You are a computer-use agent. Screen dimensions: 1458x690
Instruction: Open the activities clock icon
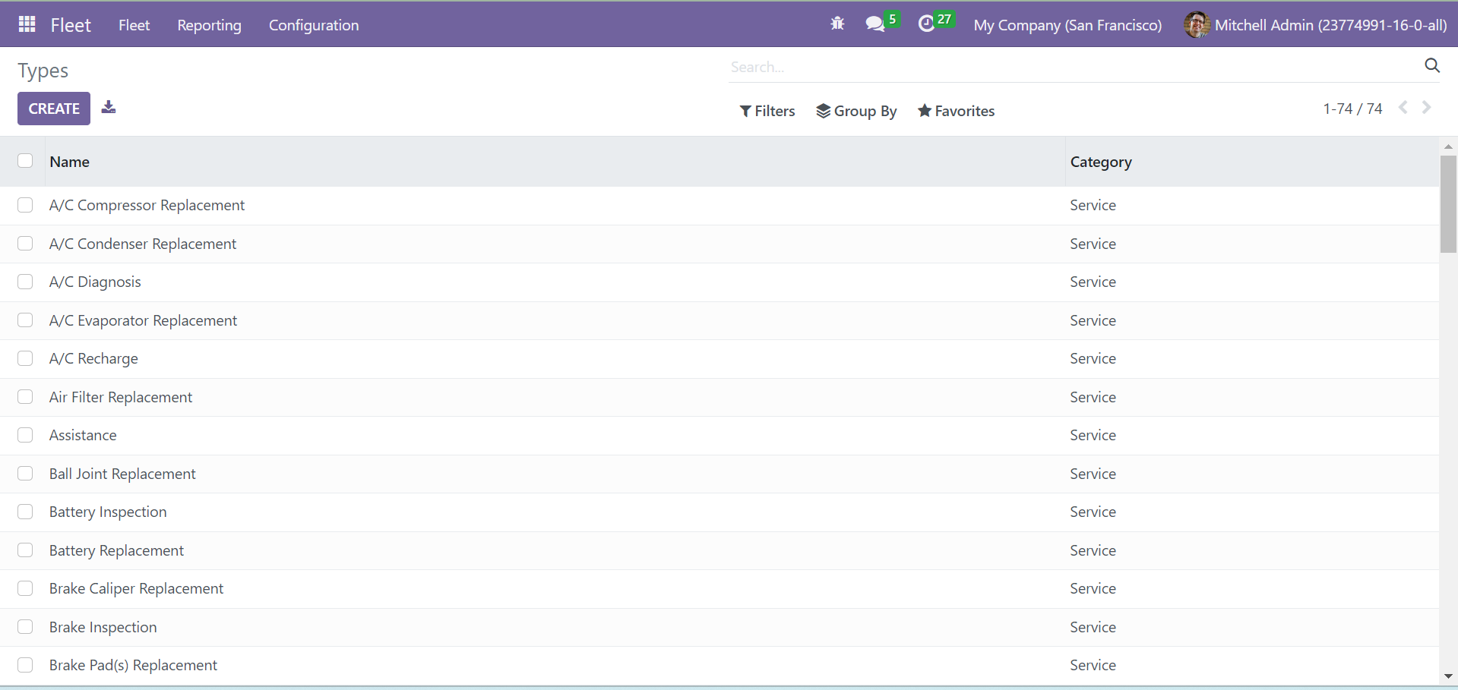coord(926,24)
